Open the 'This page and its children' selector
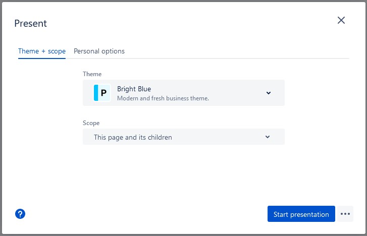Image resolution: width=367 pixels, height=236 pixels. (184, 137)
